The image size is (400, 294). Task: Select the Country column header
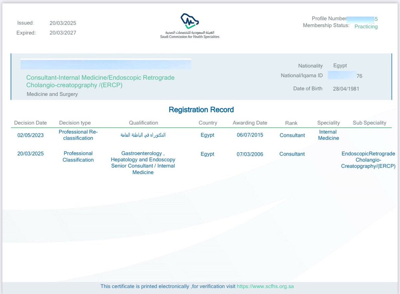click(208, 123)
